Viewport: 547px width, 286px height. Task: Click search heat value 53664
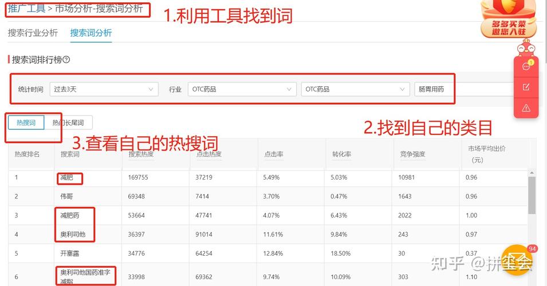pos(136,215)
